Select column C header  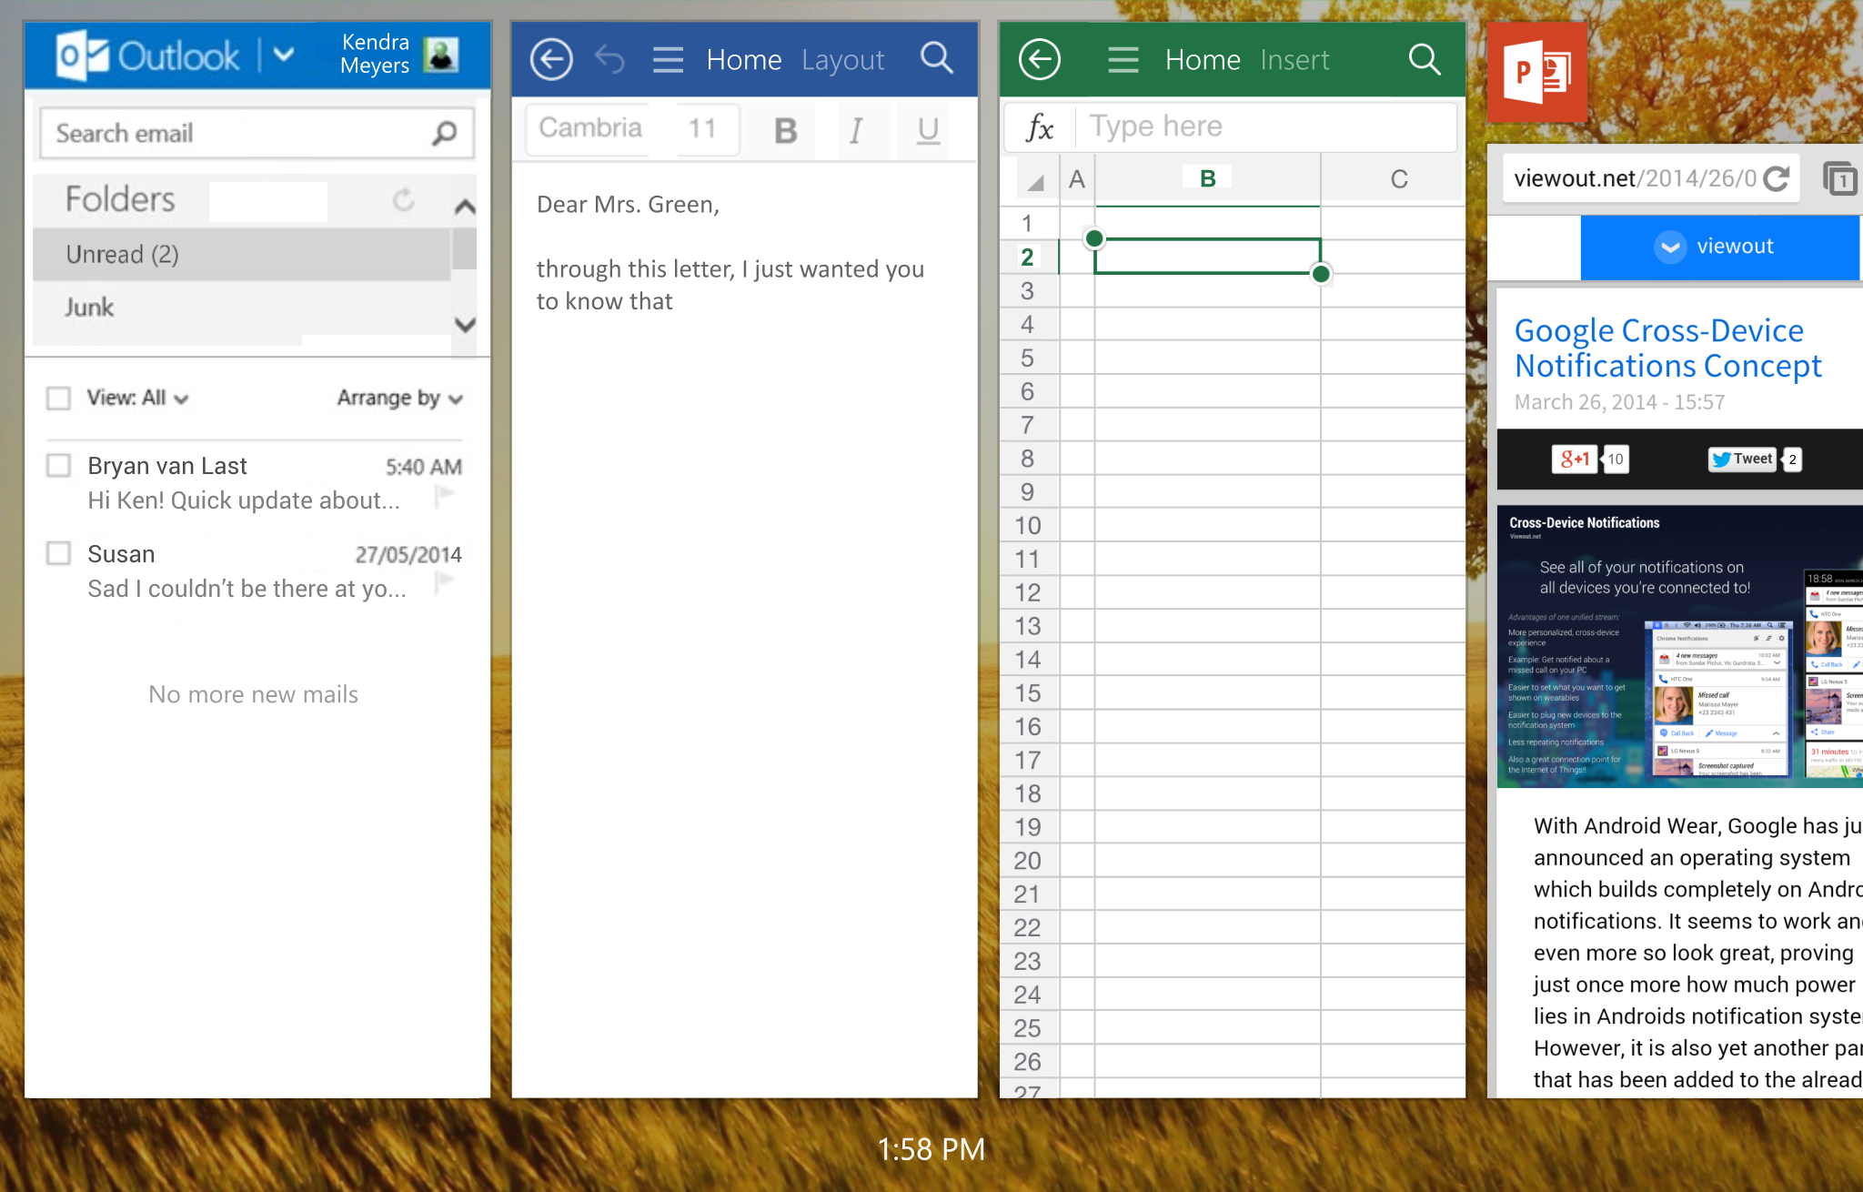pos(1399,179)
